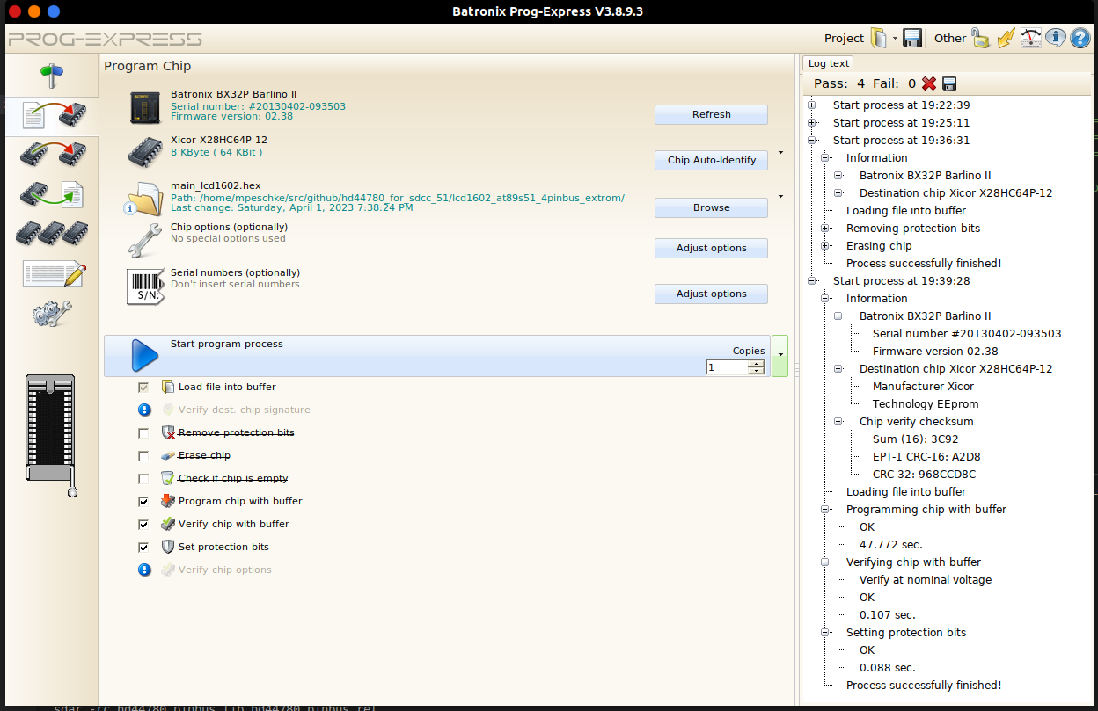Screen dimensions: 1098x711
Task: Decrease the Copies count with down arrow
Action: (x=756, y=371)
